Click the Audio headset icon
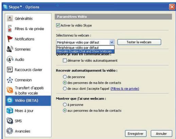The height and width of the screenshot is (139, 176). click(x=10, y=59)
